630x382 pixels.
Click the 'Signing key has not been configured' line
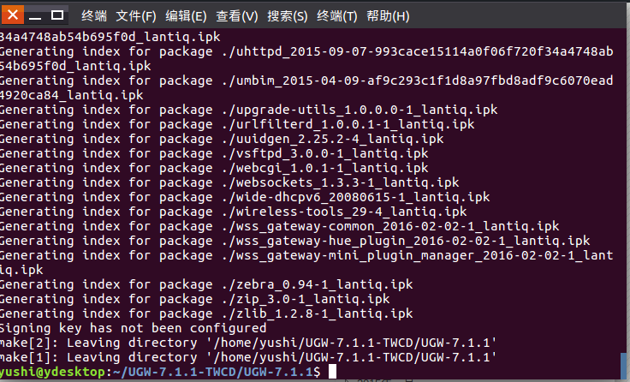pyautogui.click(x=133, y=328)
